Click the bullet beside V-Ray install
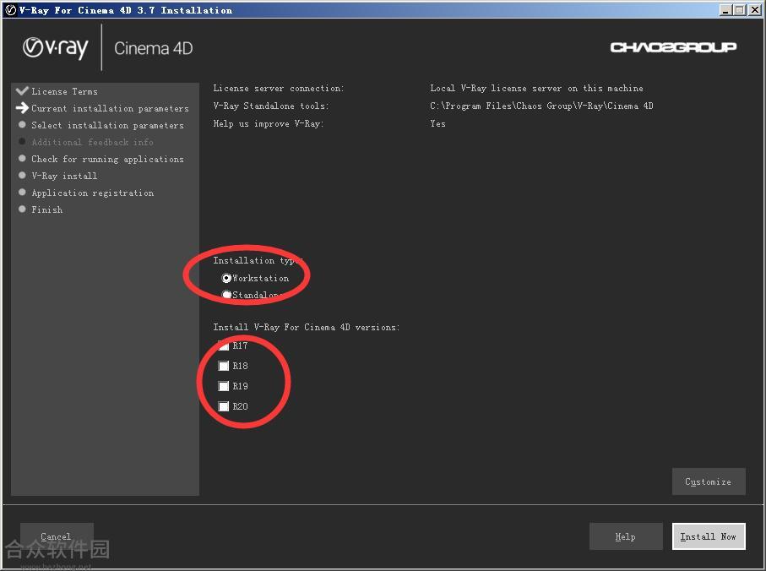Screen dimensions: 766x571 click(22, 175)
